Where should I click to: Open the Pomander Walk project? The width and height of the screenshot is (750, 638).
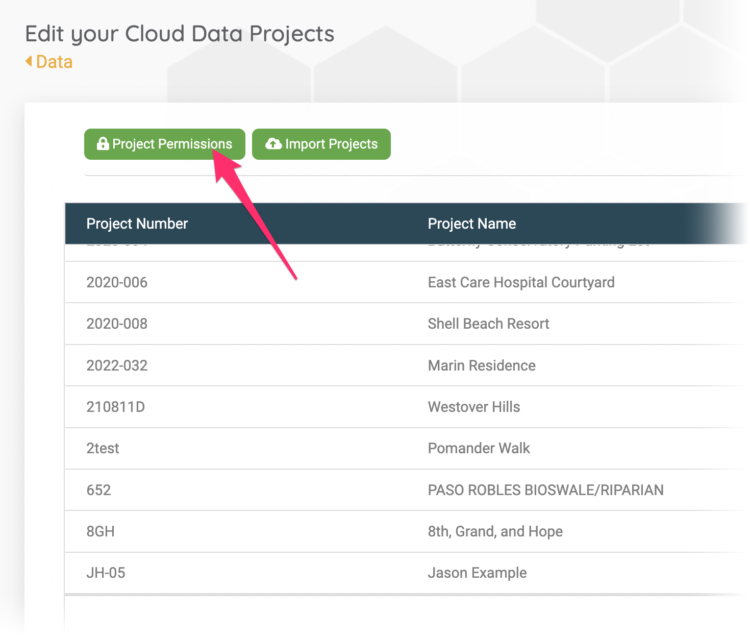click(x=479, y=448)
